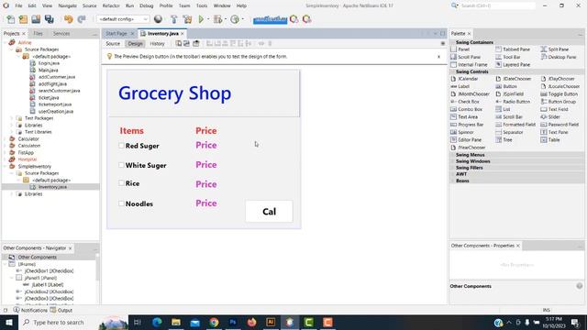
Task: Toggle the Noodles checkbox in the form
Action: 121,203
